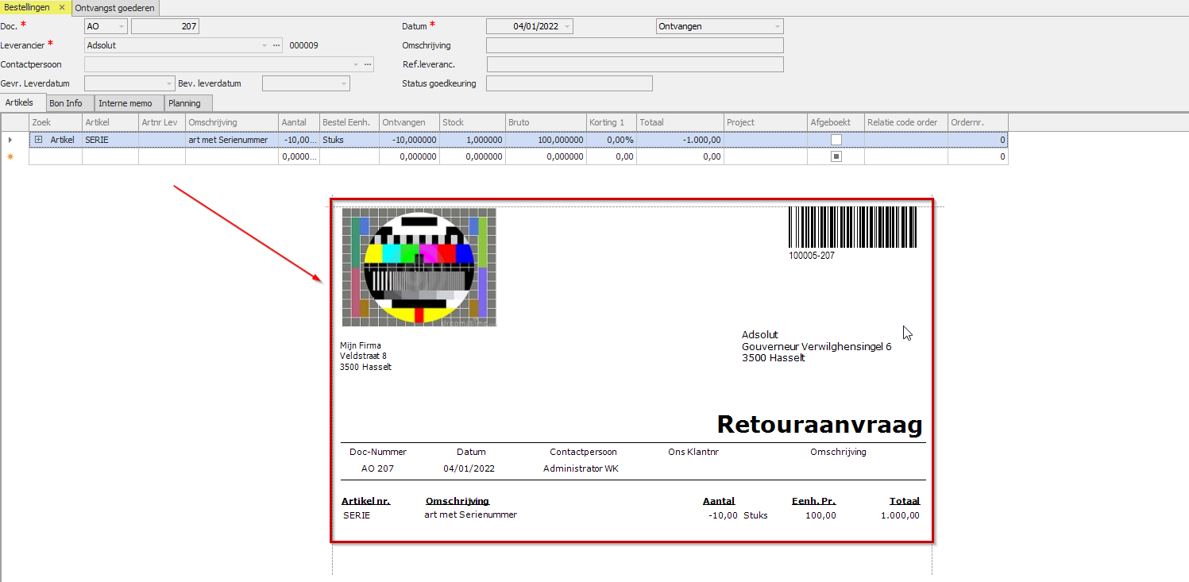1189x582 pixels.
Task: Sort by the Afgeboekt column header
Action: (x=836, y=122)
